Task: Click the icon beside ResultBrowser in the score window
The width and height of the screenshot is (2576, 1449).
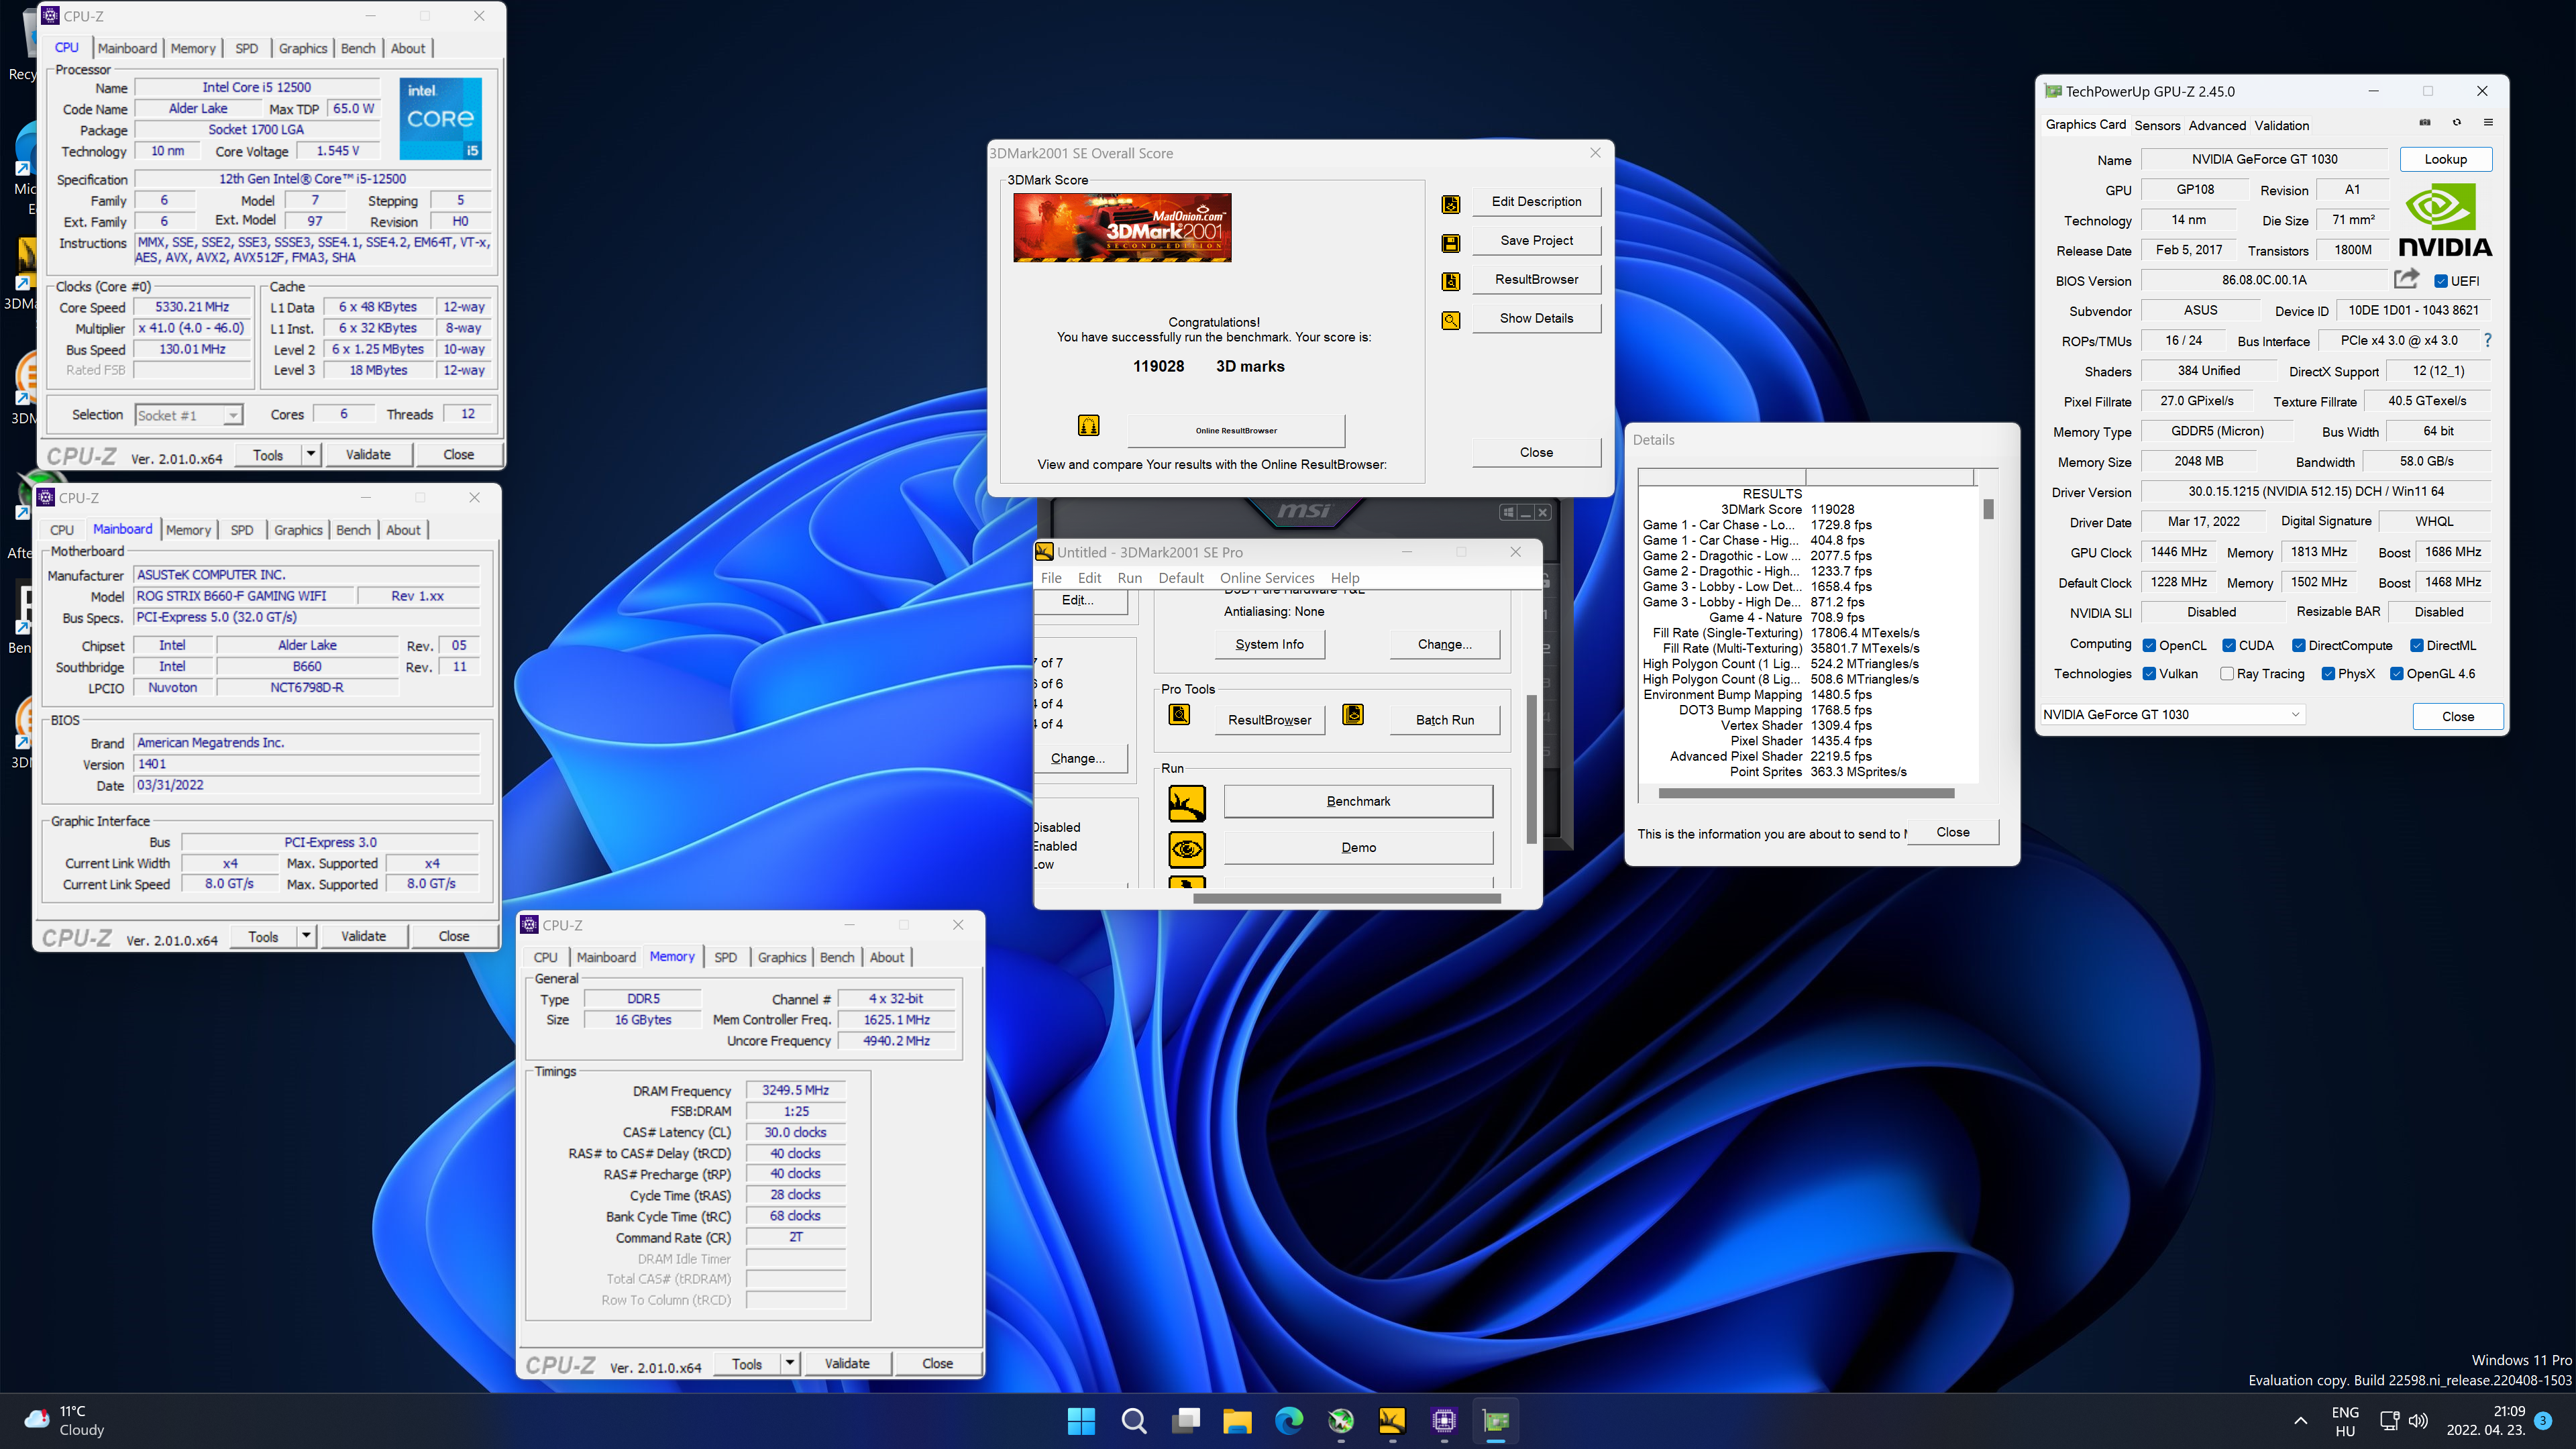Action: click(x=1450, y=281)
